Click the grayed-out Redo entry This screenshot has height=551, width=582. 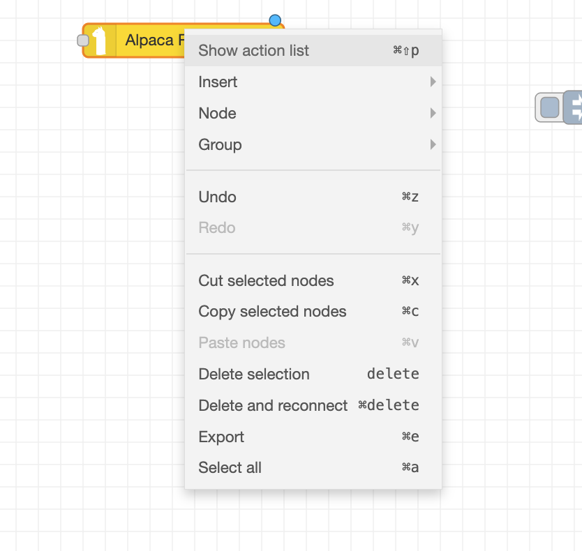click(216, 227)
